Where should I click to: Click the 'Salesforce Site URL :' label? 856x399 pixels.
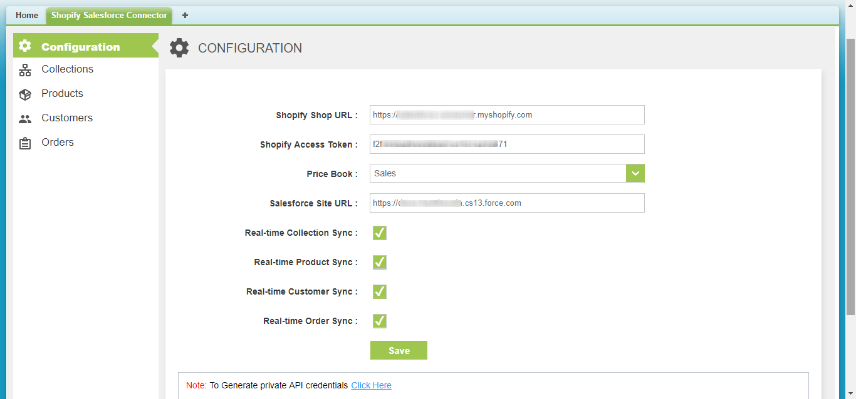coord(314,203)
